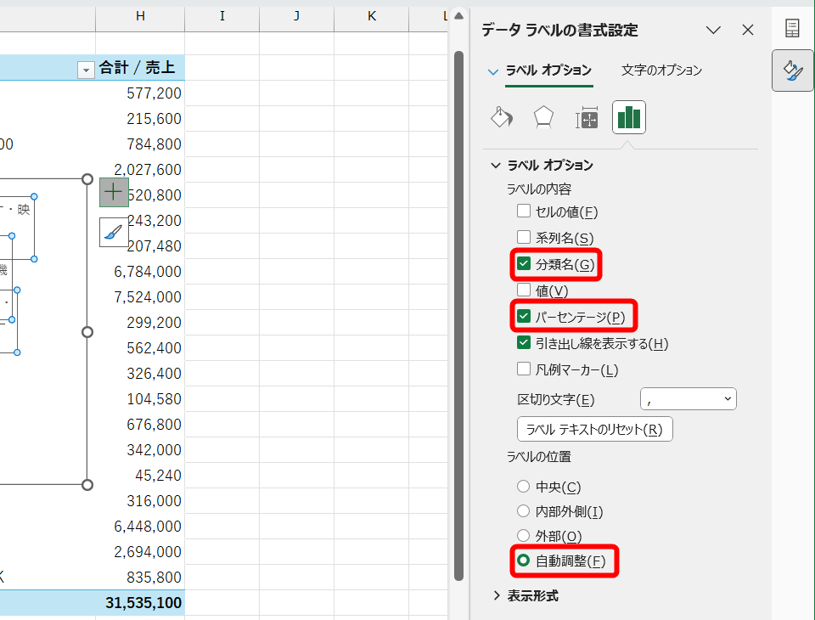Click the document layout icon above the sidebar
815x620 pixels.
(x=791, y=26)
